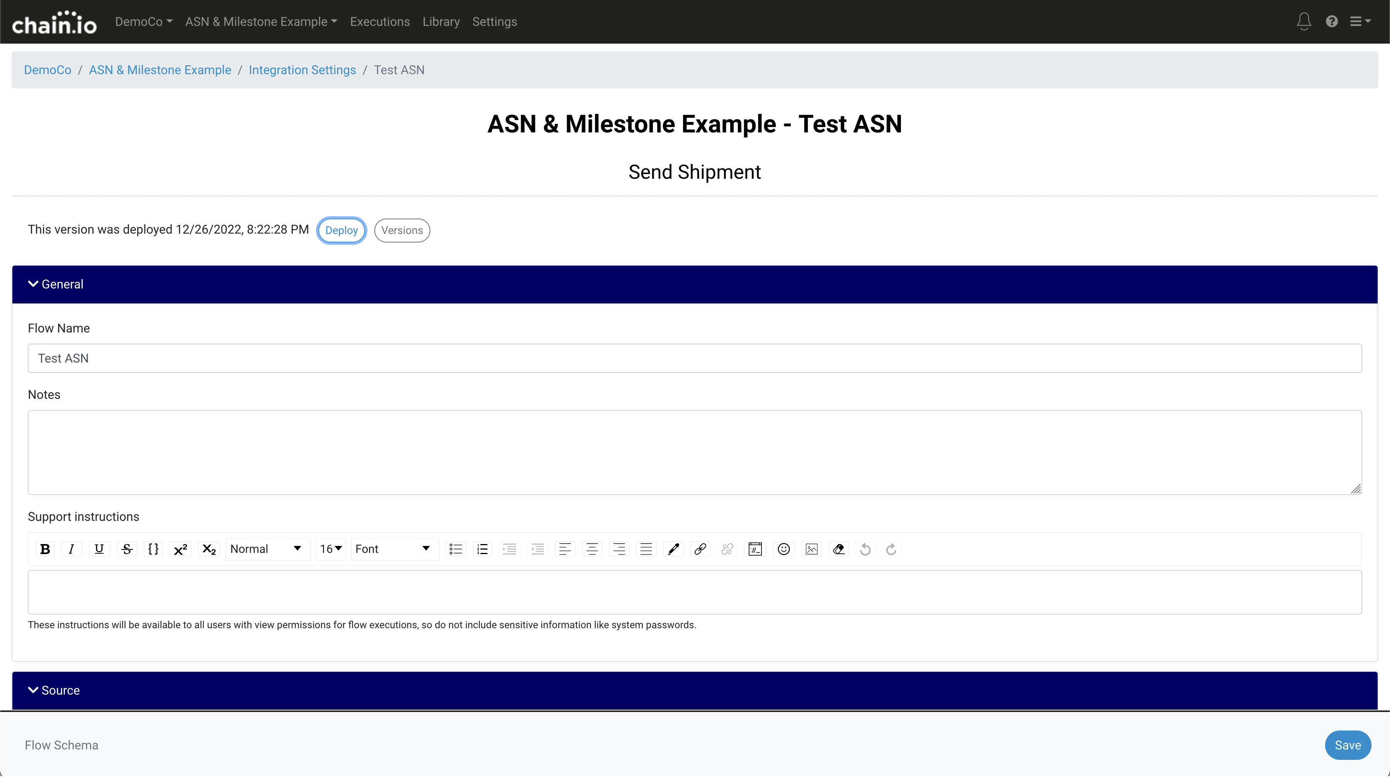Click the eraser remove-formatting icon
Screen dimensions: 1390x778
[838, 549]
